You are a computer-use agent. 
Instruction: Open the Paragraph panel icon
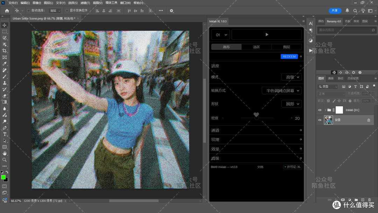(x=311, y=30)
